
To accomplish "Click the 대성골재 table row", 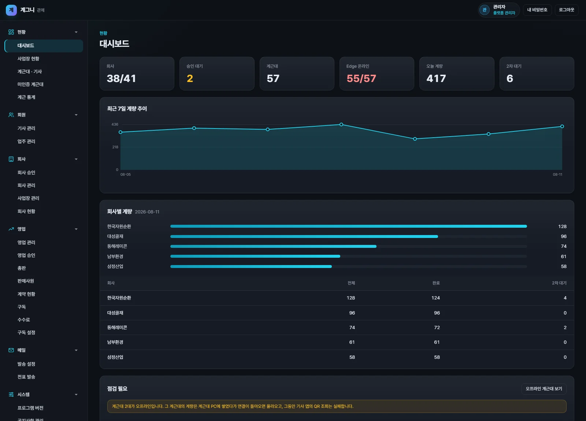I will click(337, 313).
